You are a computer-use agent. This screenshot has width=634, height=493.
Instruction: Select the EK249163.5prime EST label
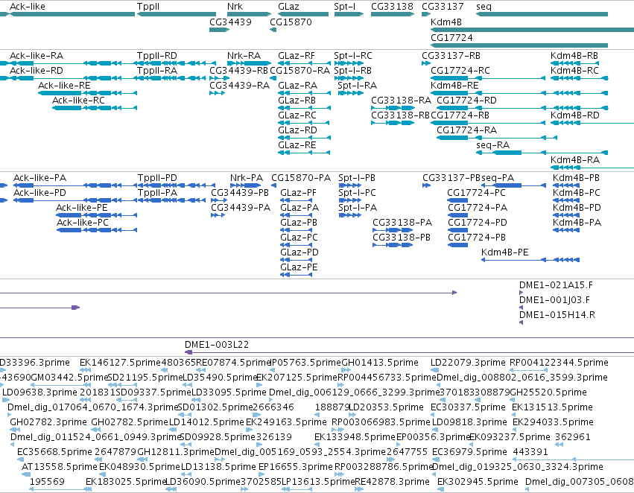[286, 422]
